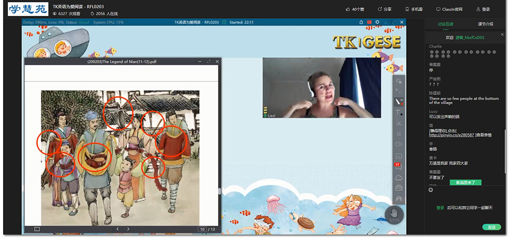This screenshot has width=509, height=238.
Task: Open the toolbox briefcase icon
Action: point(399,188)
